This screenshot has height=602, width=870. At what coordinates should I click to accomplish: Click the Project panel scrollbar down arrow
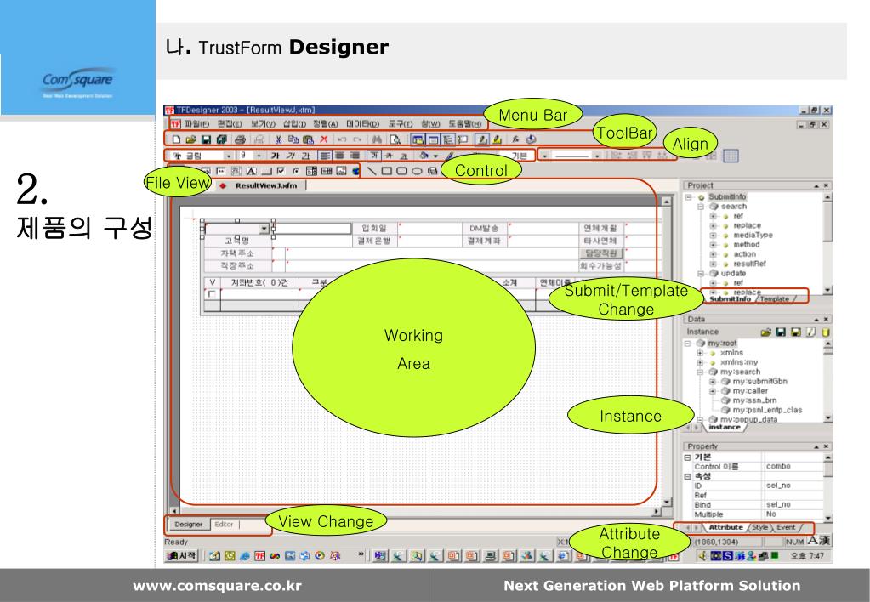click(x=827, y=290)
